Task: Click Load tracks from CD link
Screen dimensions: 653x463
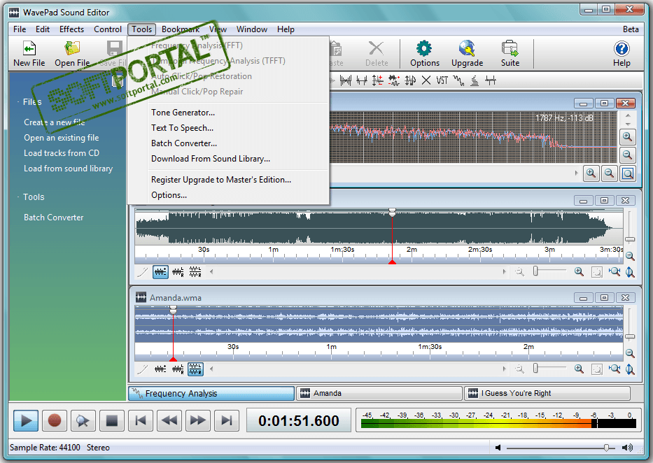Action: click(62, 153)
